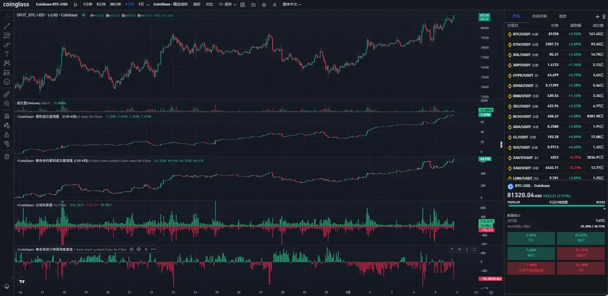Image resolution: width=608 pixels, height=296 pixels.
Task: Sort the list by 涨跌幅 column
Action: tap(576, 25)
